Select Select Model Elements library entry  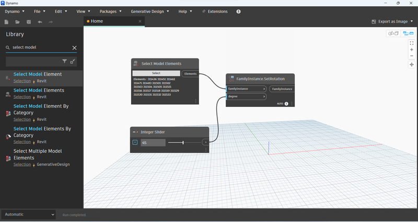[42, 93]
